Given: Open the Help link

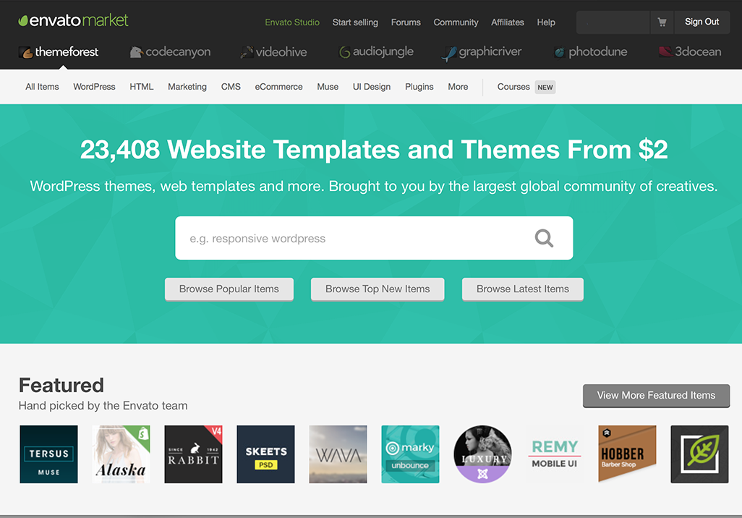Looking at the screenshot, I should tap(546, 22).
